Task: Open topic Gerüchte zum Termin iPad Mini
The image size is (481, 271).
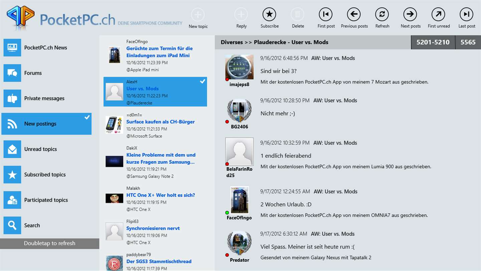Action: pos(159,52)
